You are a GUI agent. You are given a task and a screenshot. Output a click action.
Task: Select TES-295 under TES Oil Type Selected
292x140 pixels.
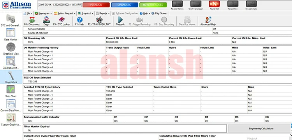pyautogui.click(x=33, y=82)
